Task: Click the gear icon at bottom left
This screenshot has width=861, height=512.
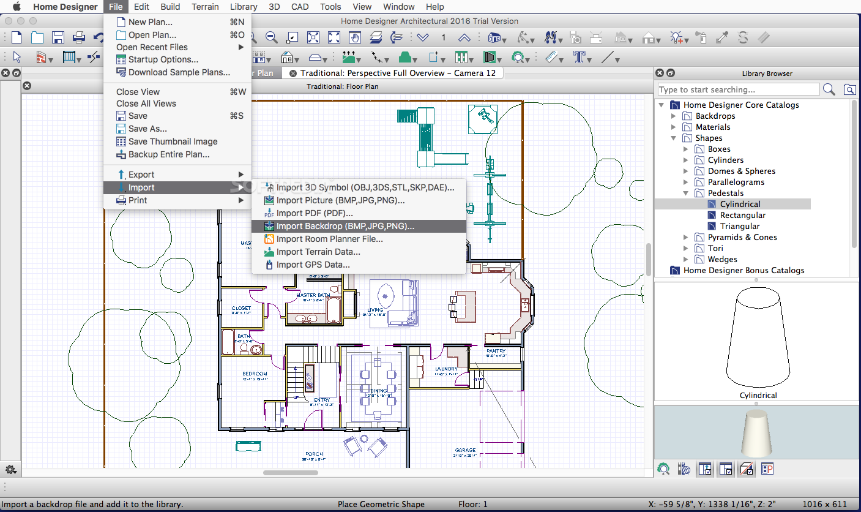Action: point(10,470)
